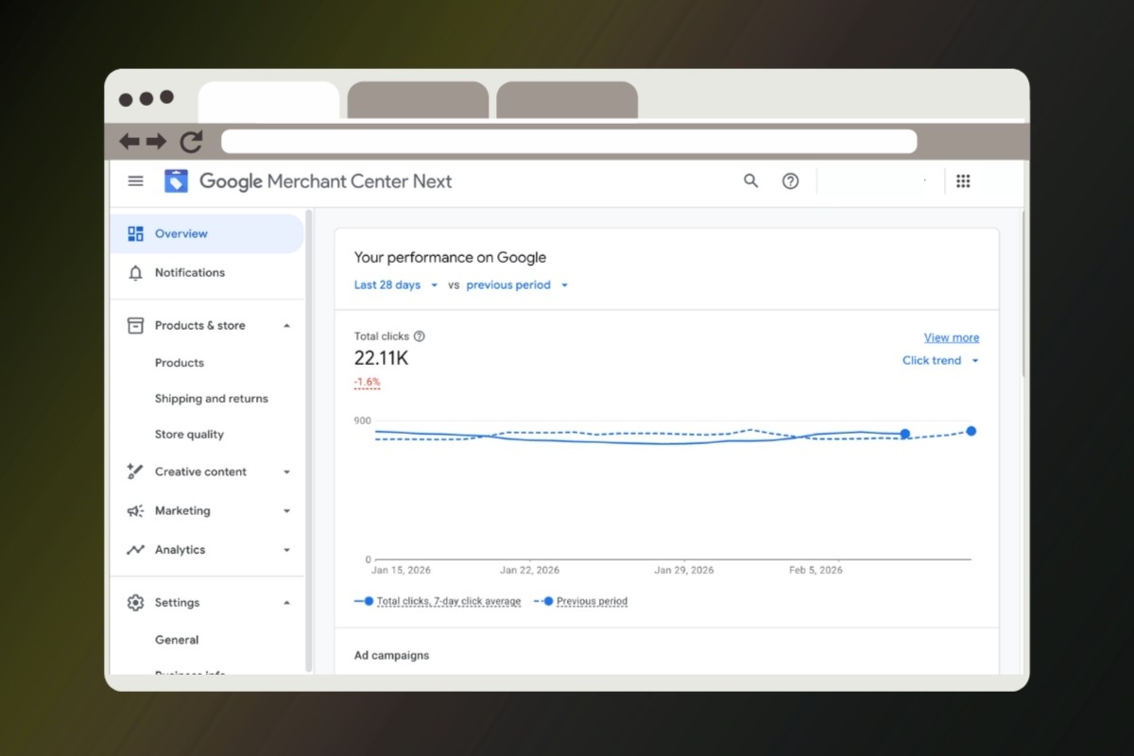This screenshot has height=756, width=1134.
Task: Switch to the first browser tab
Action: click(x=268, y=100)
